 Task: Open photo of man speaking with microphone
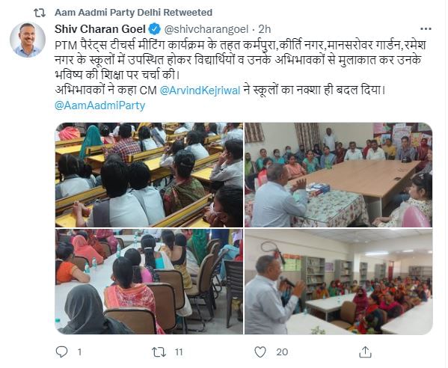click(x=338, y=281)
